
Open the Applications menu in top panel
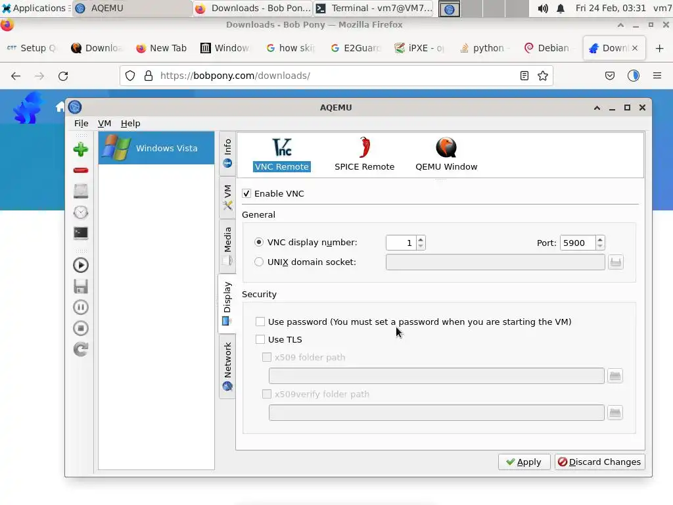click(x=35, y=8)
